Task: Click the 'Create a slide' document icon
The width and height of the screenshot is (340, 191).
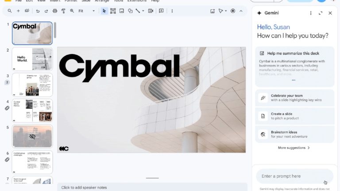Action: [x=263, y=116]
